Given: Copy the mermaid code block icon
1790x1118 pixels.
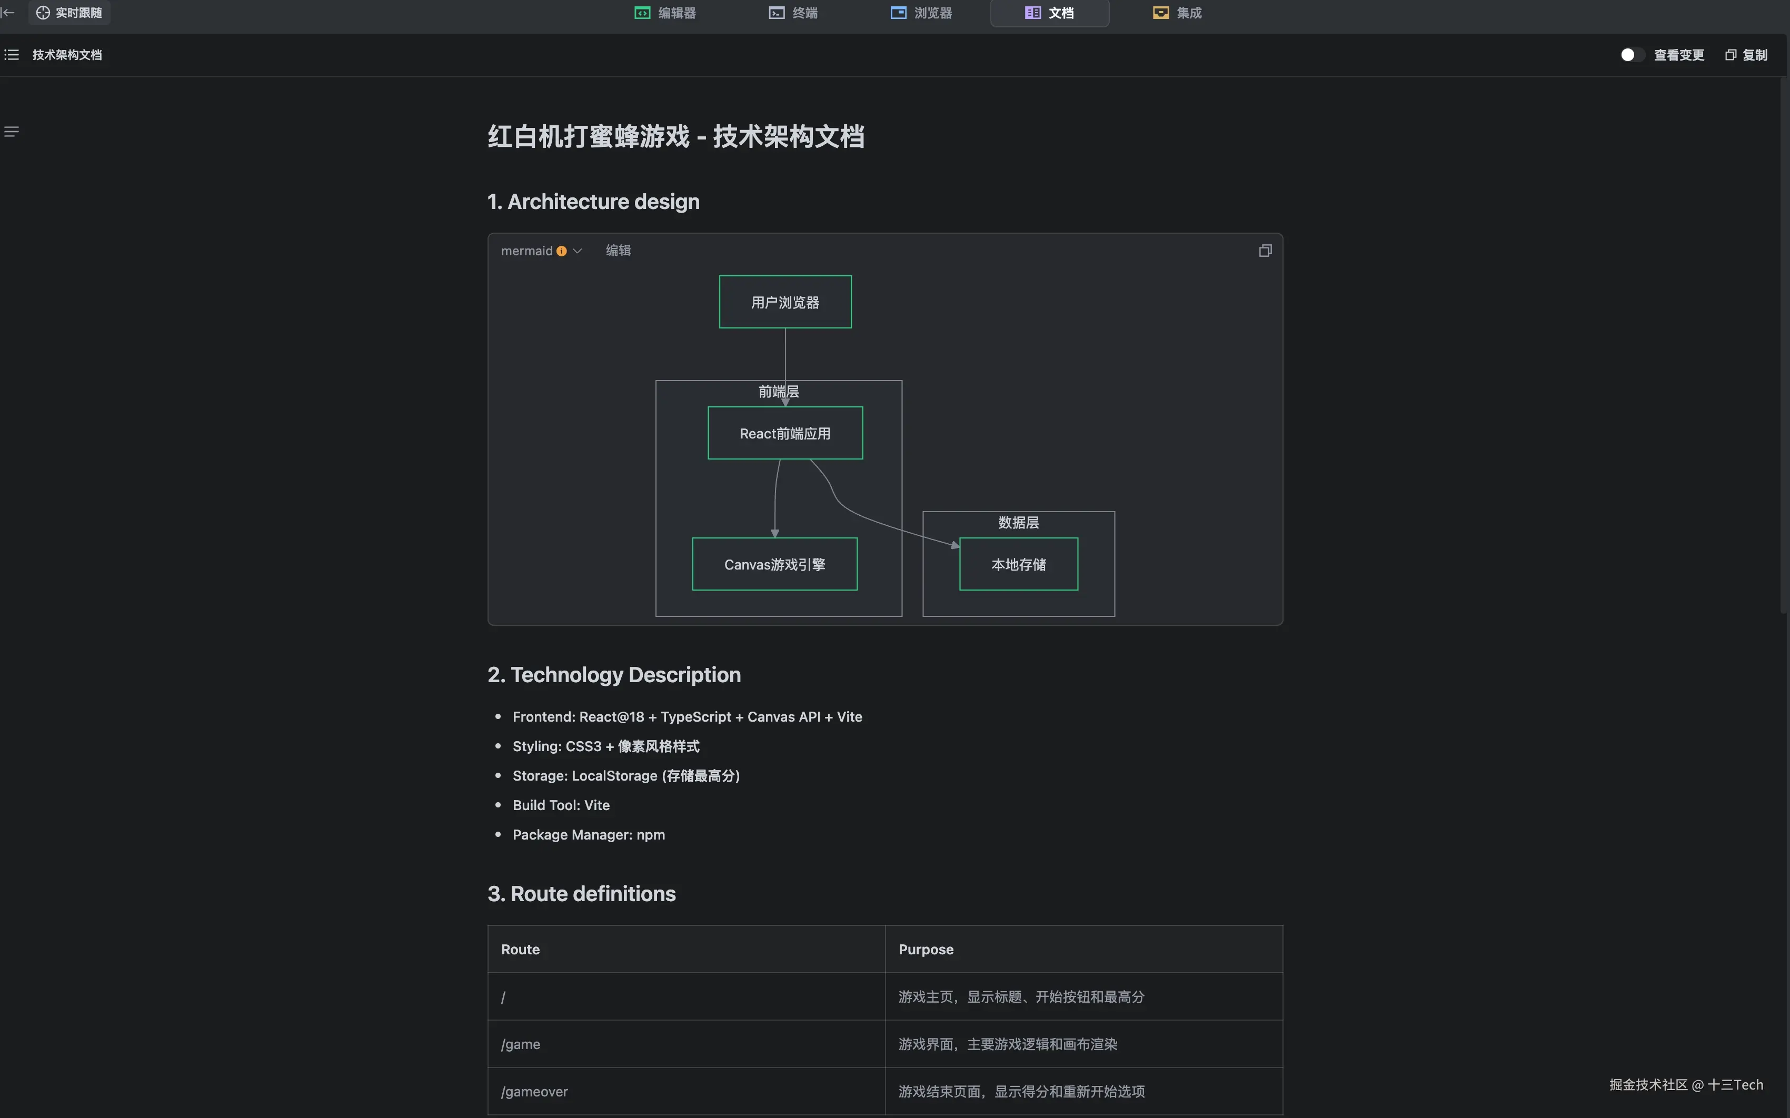Looking at the screenshot, I should [1265, 251].
